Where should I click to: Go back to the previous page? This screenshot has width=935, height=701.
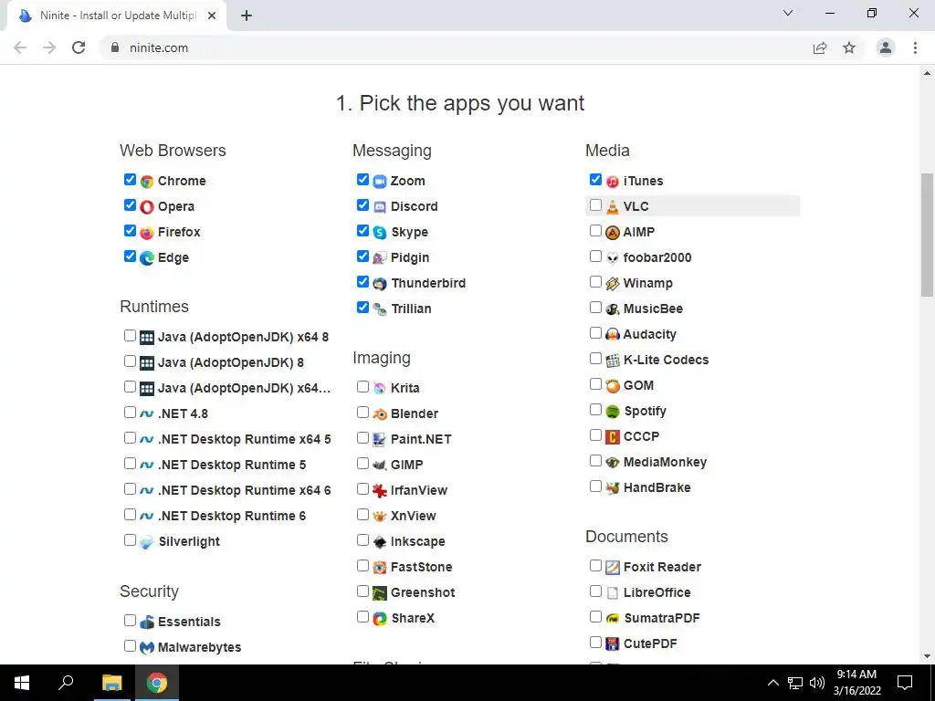coord(20,47)
